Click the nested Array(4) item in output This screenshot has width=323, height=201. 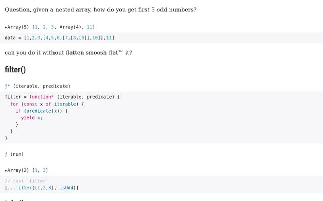click(x=70, y=27)
